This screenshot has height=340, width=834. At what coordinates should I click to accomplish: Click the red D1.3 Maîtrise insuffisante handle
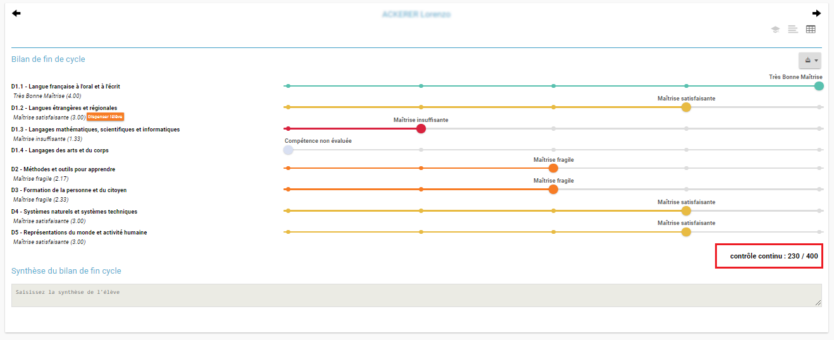pos(421,129)
